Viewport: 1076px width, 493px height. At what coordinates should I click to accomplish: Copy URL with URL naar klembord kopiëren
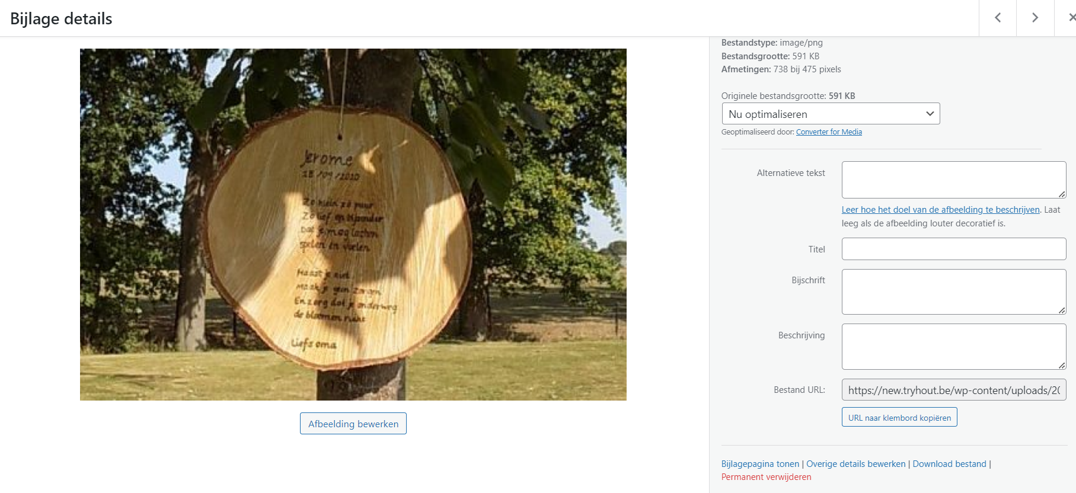click(899, 417)
